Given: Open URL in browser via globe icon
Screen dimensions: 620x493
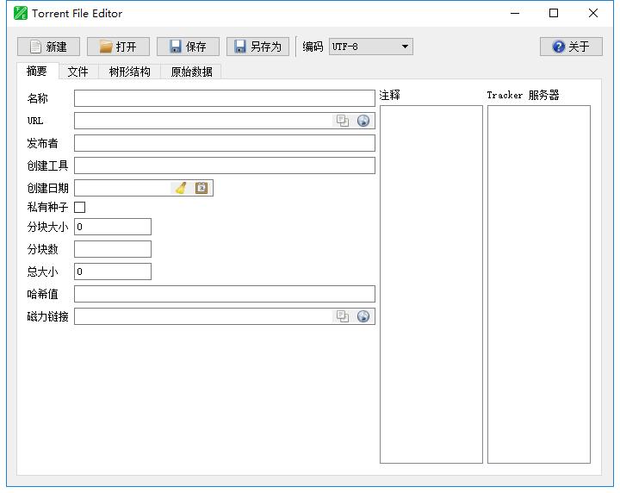Looking at the screenshot, I should click(x=363, y=121).
